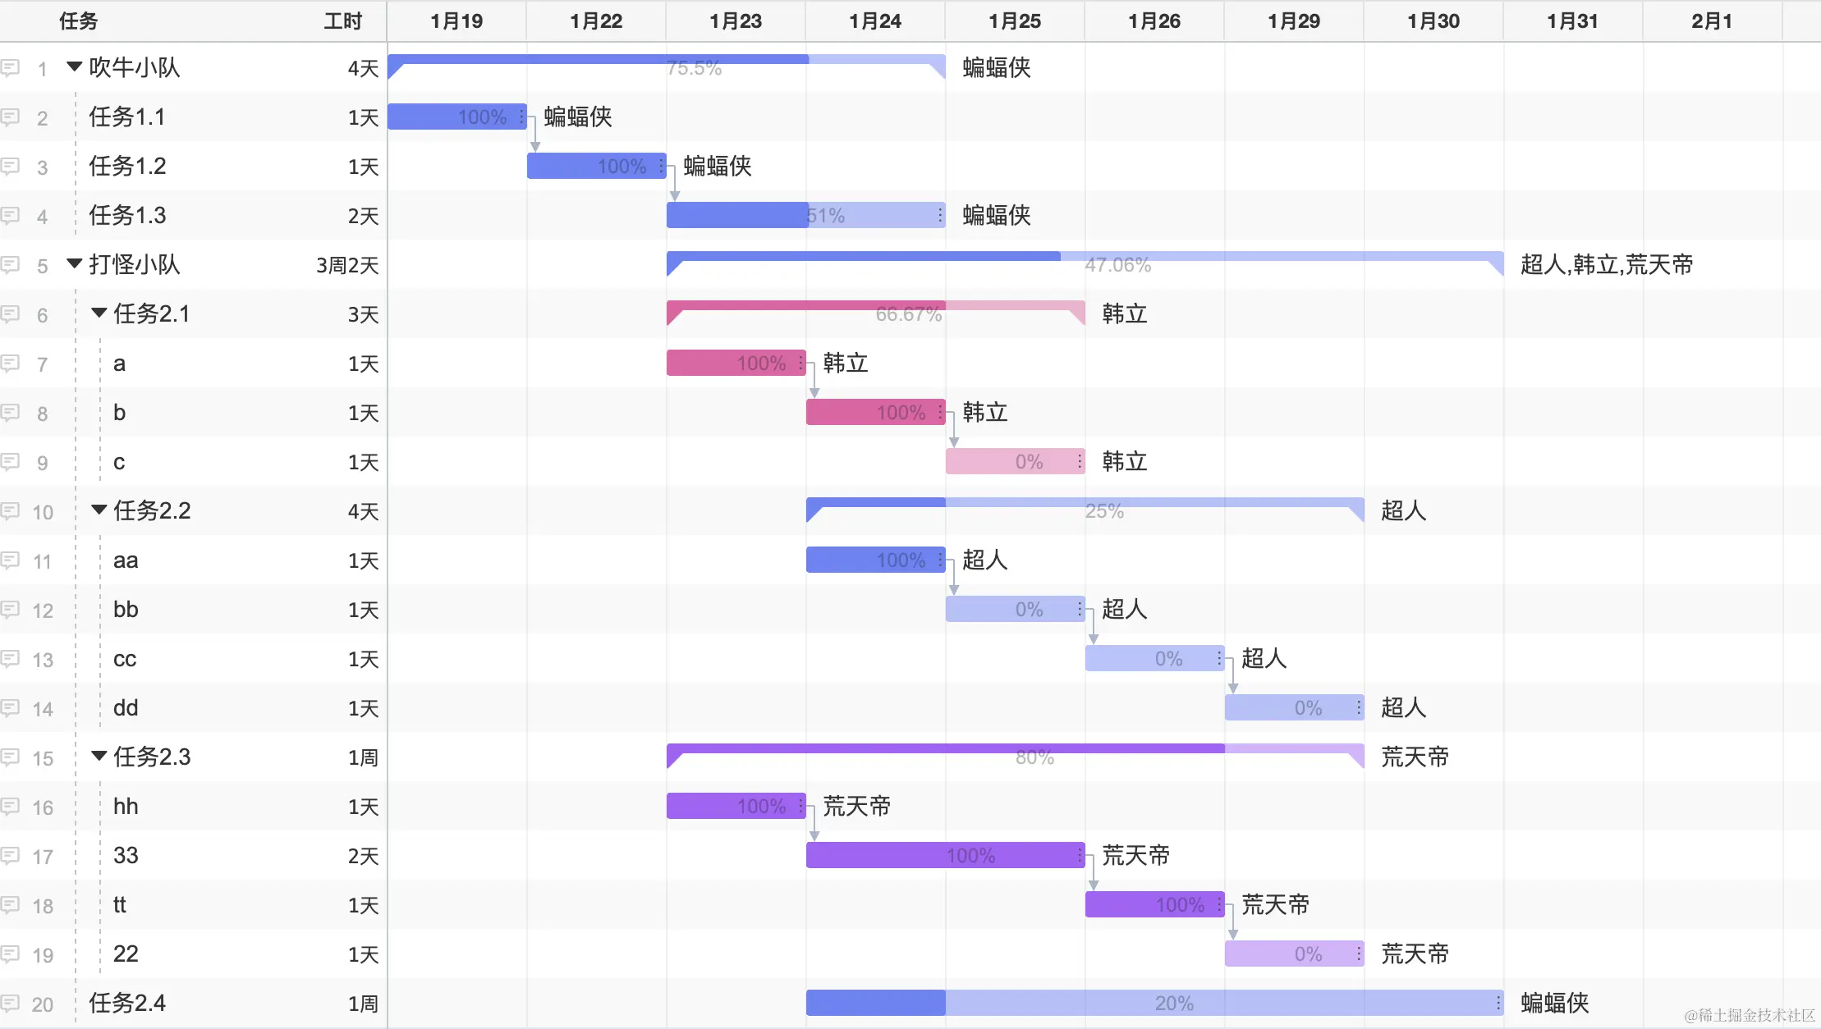Screen dimensions: 1821x1029
Task: Click the 任务1.3 progress bar at 51%
Action: point(805,215)
